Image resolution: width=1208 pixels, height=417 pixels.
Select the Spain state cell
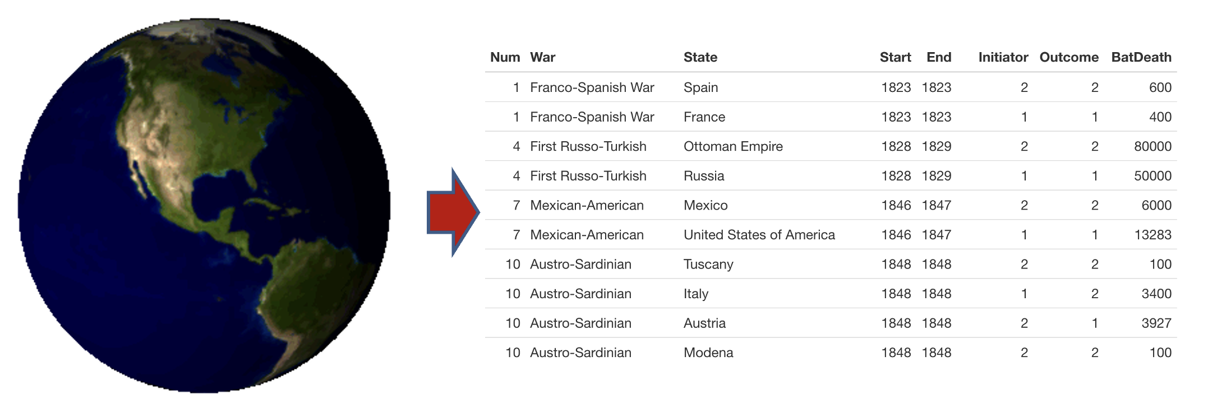(x=700, y=87)
